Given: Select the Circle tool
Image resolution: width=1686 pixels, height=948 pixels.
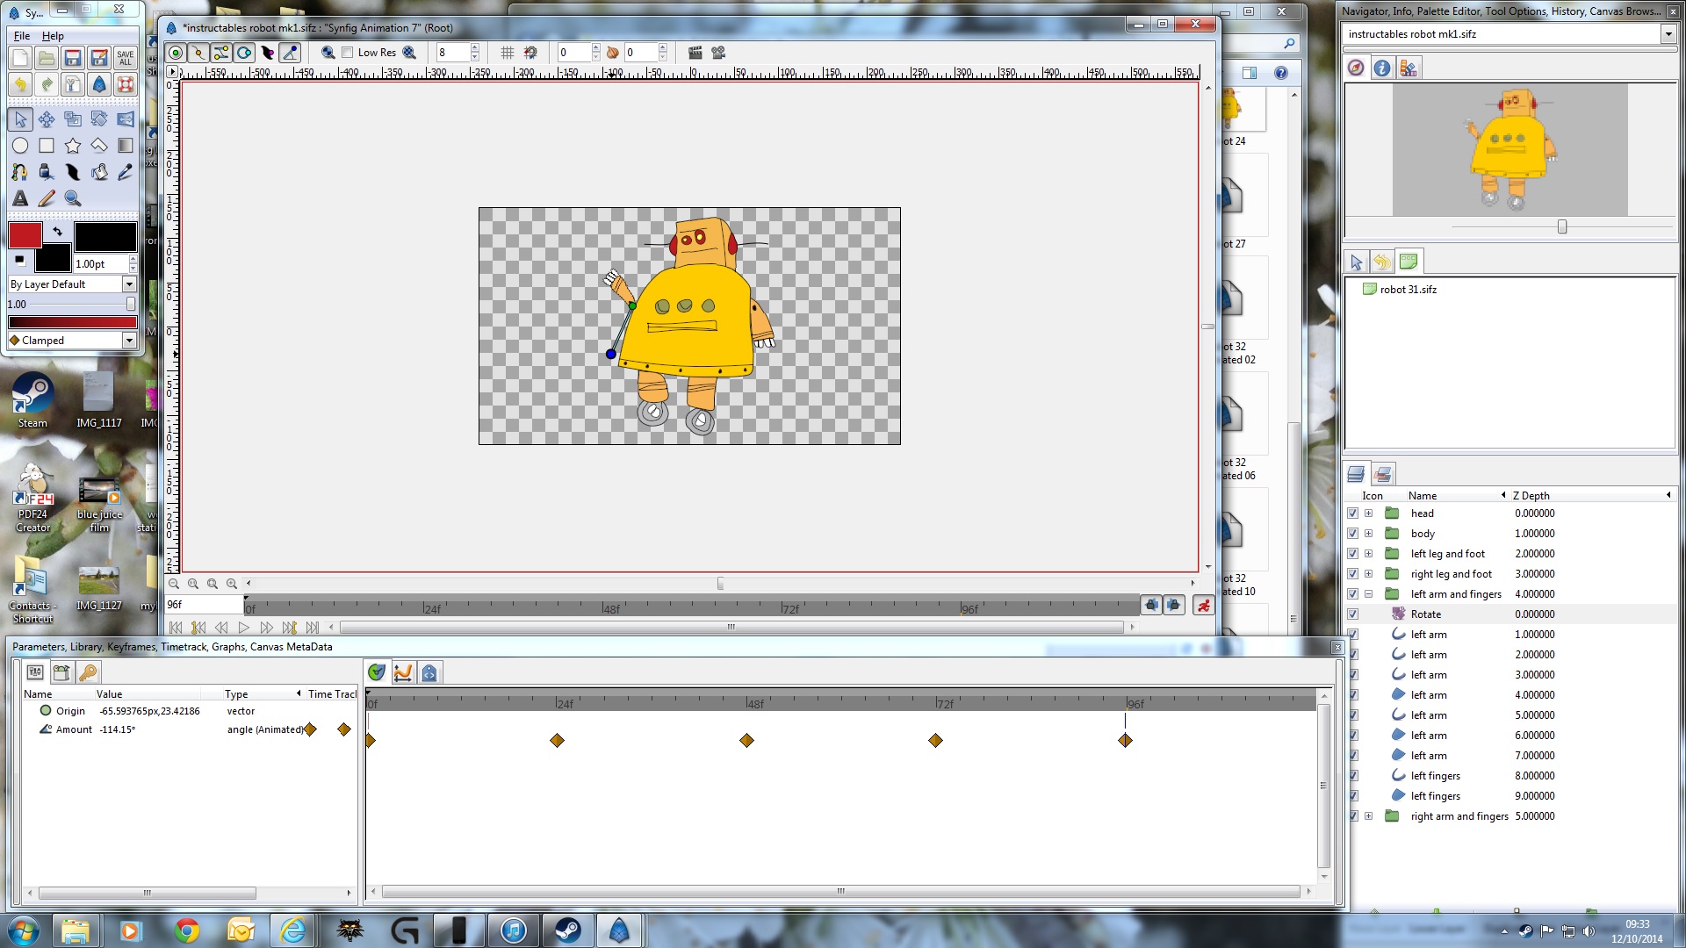Looking at the screenshot, I should [20, 146].
